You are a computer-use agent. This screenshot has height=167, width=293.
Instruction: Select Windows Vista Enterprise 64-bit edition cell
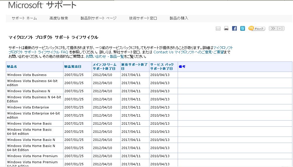(35, 115)
